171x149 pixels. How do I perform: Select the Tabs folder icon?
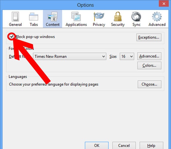pyautogui.click(x=34, y=17)
